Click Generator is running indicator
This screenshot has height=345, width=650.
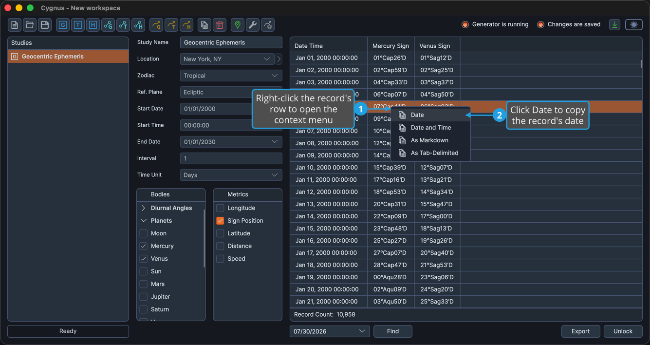coord(495,24)
